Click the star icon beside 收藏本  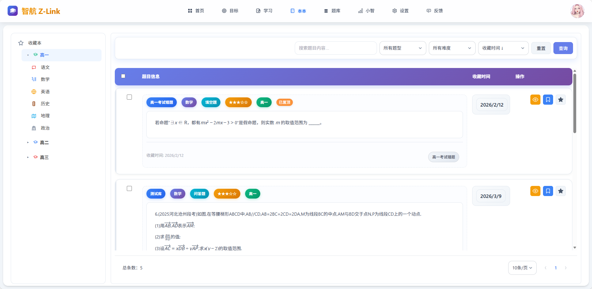(x=21, y=43)
